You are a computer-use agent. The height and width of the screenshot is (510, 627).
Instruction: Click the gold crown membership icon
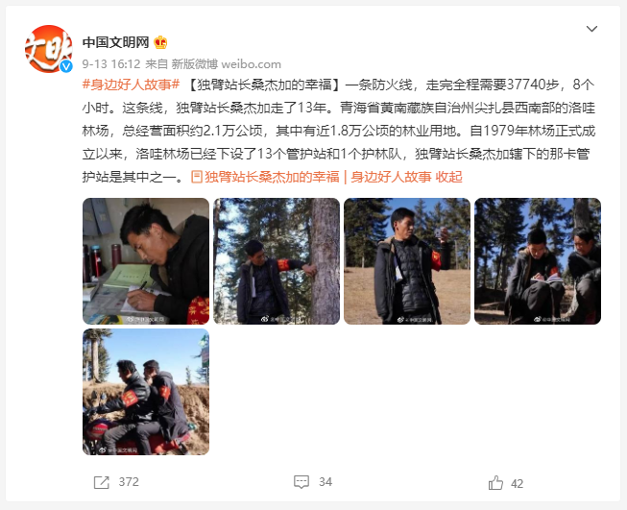[160, 42]
